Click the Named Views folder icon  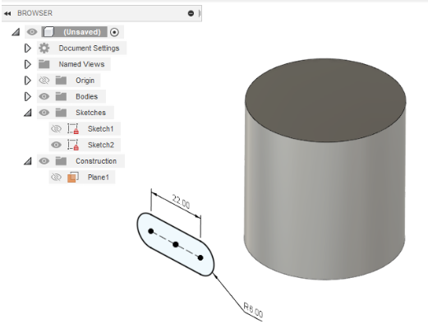point(44,64)
